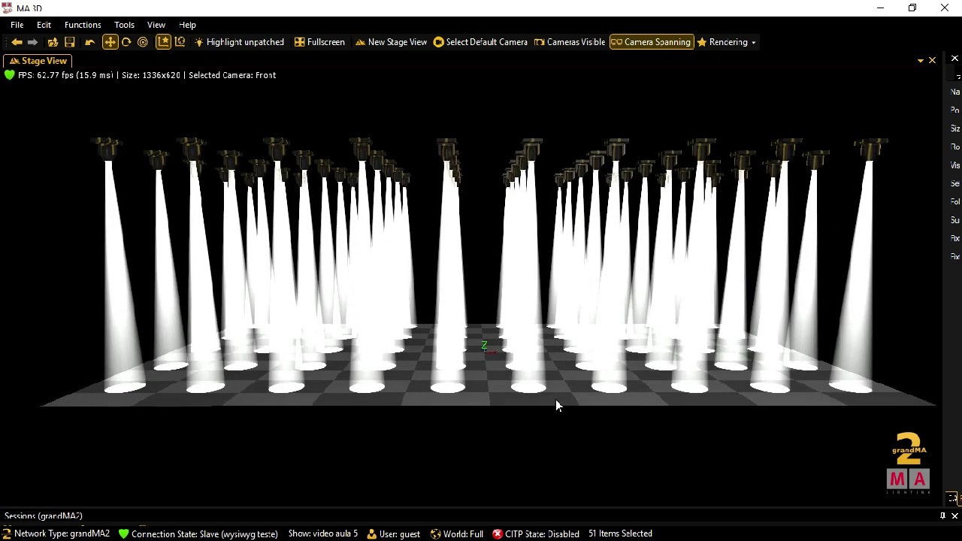Click the Selected Camera: Front text
Image resolution: width=962 pixels, height=541 pixels.
click(x=232, y=75)
